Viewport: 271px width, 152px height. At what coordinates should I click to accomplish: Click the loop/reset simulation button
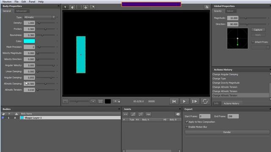pos(205,101)
